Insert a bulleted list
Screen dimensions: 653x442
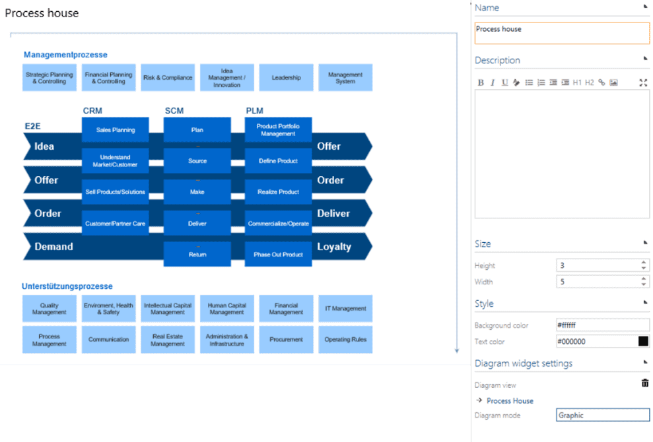click(529, 82)
